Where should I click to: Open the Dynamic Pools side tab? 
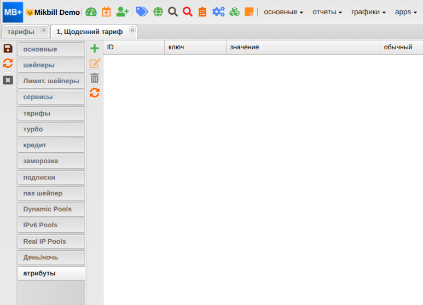[x=50, y=209]
